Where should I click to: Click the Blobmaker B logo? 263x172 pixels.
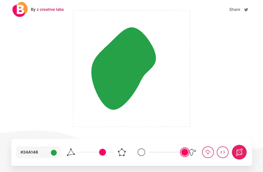point(20,9)
